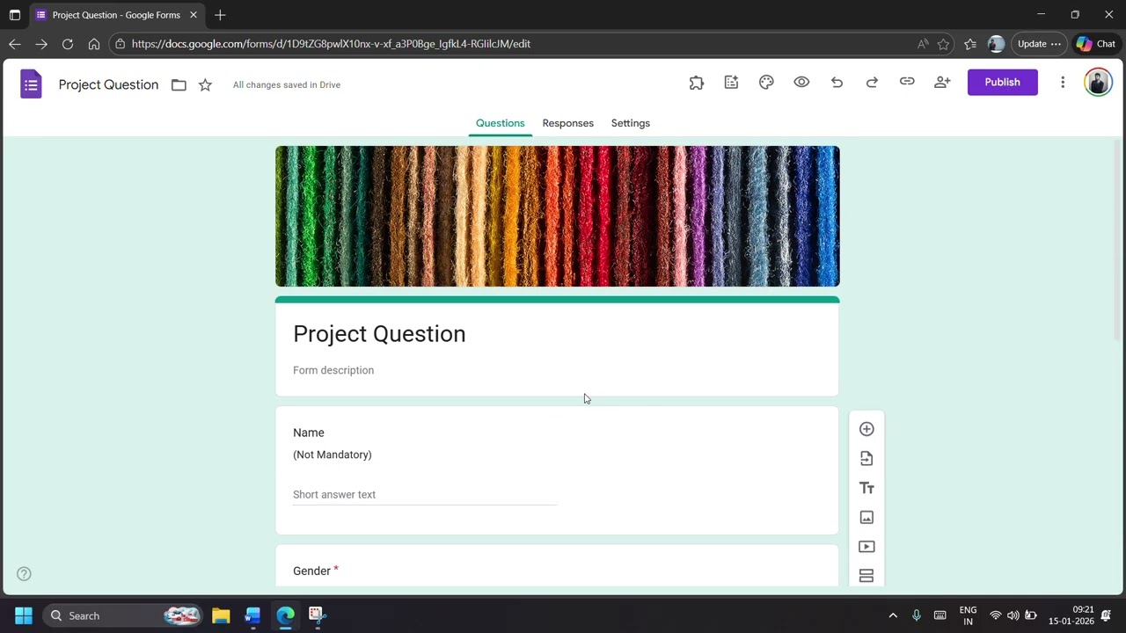1126x633 pixels.
Task: Add this page to browser favorites
Action: click(x=943, y=44)
